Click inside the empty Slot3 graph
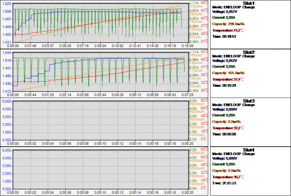Viewport: 291px width, 196px height. coord(101,121)
